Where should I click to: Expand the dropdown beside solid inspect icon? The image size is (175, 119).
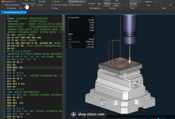(x=141, y=2)
